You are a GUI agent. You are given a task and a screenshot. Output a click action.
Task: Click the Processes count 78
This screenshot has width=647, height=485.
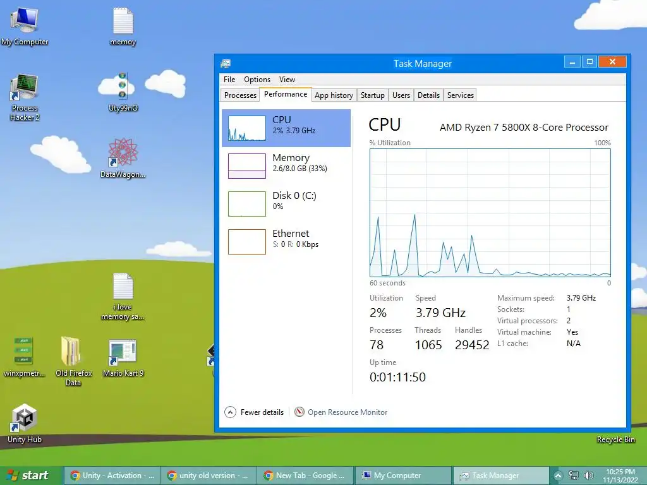(377, 345)
